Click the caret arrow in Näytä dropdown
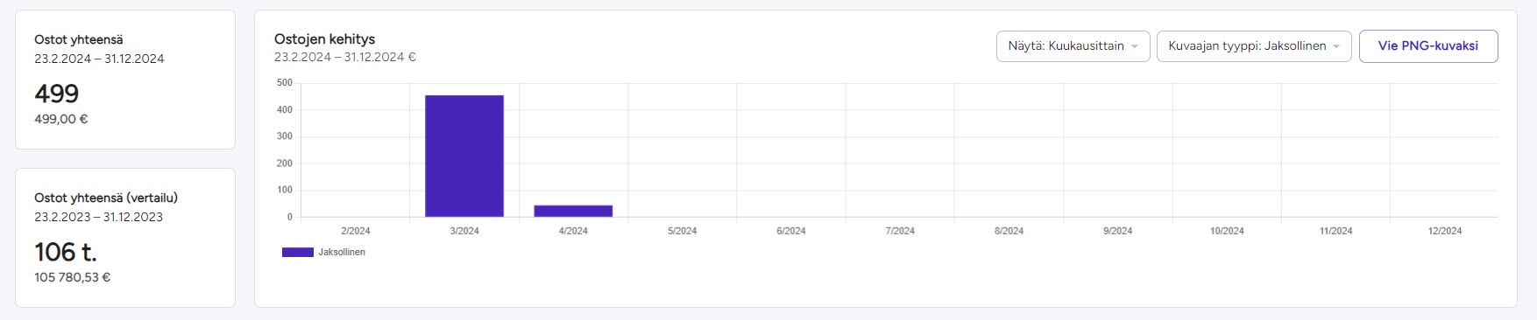Screen dimensions: 1537x320 1135,47
